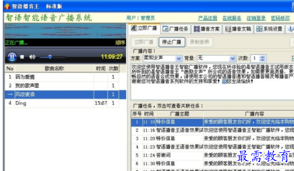Viewport: 294px width, 171px height.
Task: Decrease the 次数 stepper value
Action: pos(263,60)
